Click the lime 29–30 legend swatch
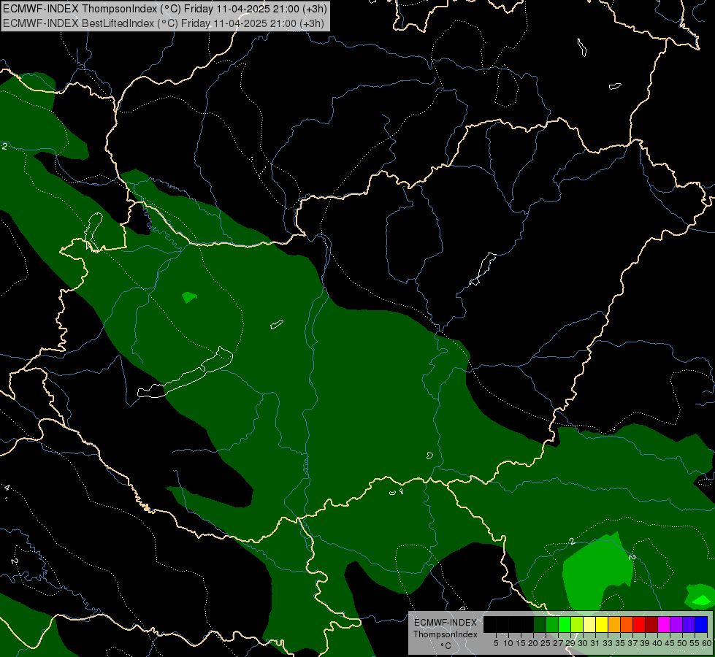 [577, 624]
